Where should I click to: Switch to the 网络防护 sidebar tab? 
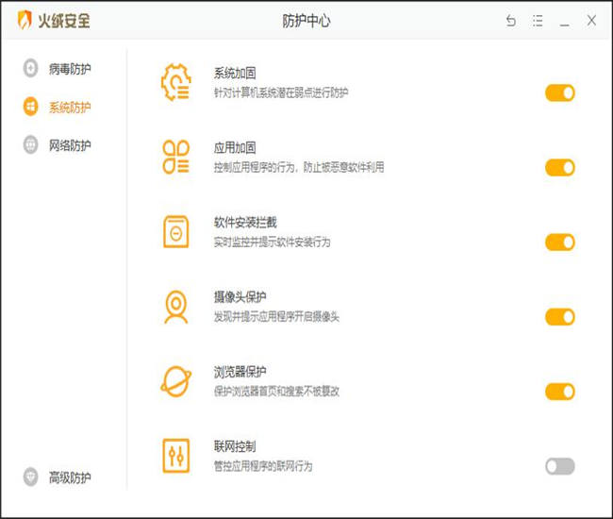(69, 145)
